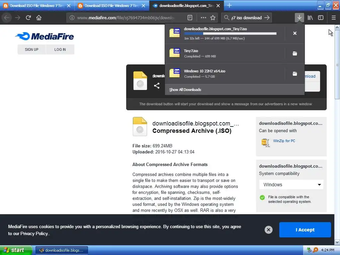
Task: Click the 'About Compressed Archive Formats' heading
Action: 170,164
